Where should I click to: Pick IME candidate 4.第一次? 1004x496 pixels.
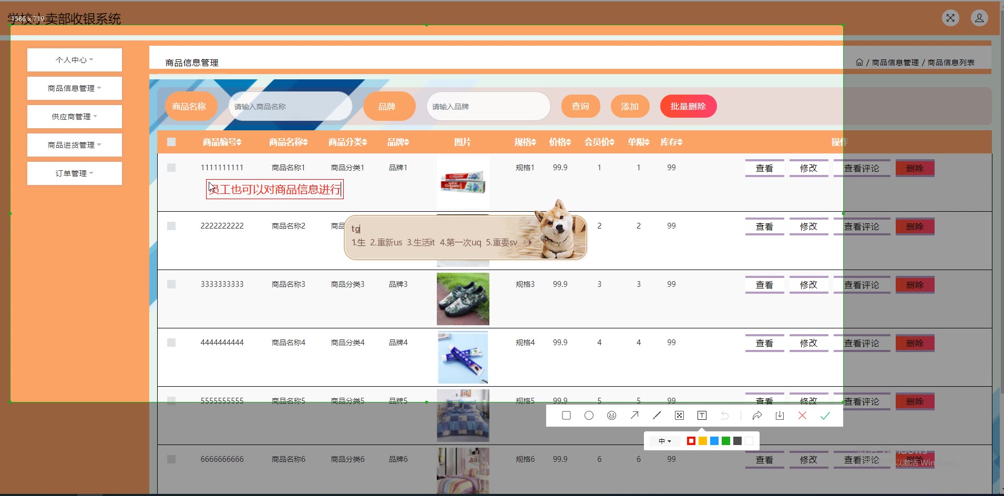point(460,242)
